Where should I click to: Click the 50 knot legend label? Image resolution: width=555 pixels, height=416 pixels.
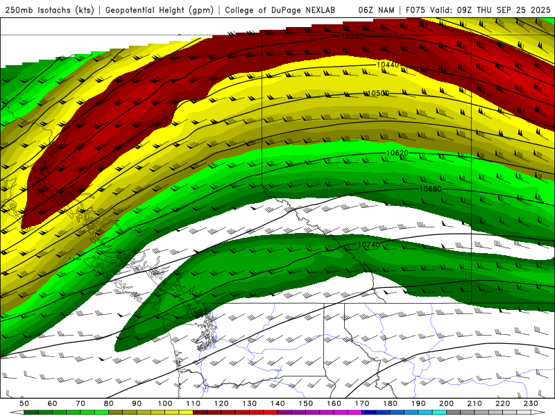[24, 404]
